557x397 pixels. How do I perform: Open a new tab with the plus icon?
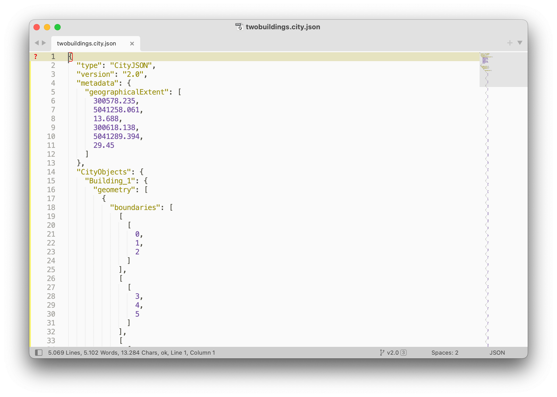[510, 43]
